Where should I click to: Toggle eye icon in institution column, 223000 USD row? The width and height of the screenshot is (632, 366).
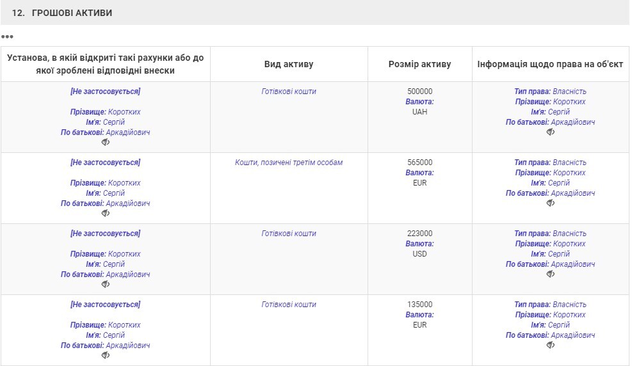pyautogui.click(x=106, y=284)
